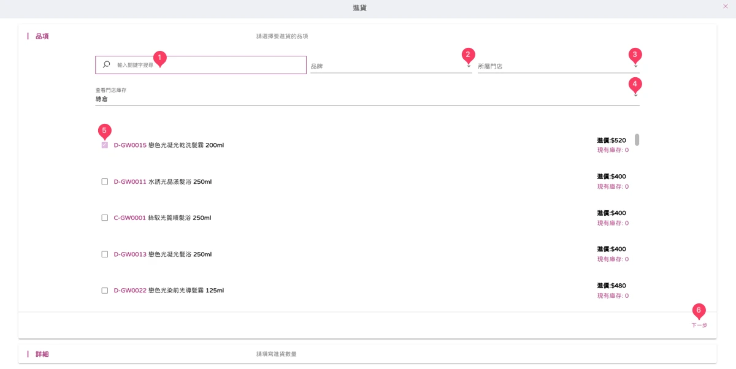Click product name 水誘光晶漾髮浴 250ml
The image size is (736, 369).
[180, 182]
